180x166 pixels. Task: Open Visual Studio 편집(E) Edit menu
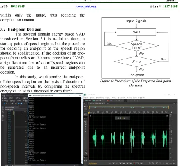tap(11, 98)
